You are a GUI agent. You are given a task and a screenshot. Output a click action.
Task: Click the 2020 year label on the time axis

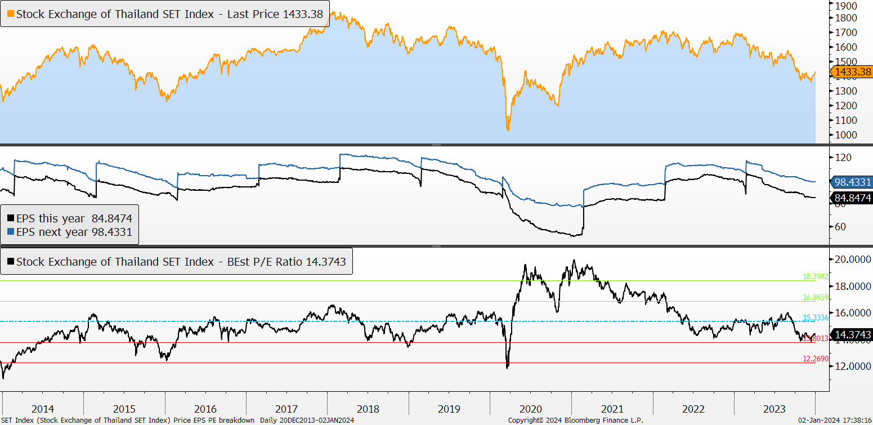coord(531,409)
